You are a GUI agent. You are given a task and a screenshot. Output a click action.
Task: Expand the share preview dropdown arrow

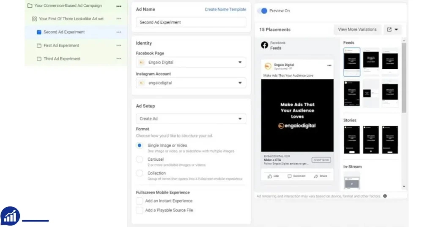tap(396, 30)
